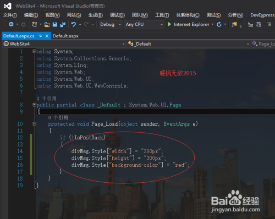Screen dimensions: 275x219
Task: Click the Redo arrow icon
Action: [x=86, y=24]
